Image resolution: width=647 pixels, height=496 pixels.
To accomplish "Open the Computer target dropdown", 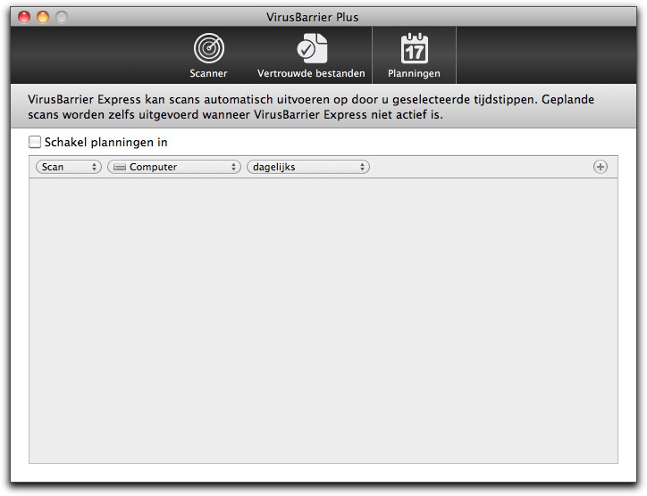I will coord(174,167).
